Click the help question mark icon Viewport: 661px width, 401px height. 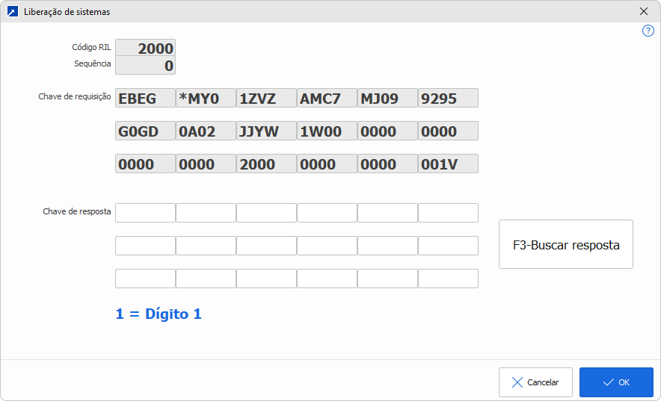(x=648, y=31)
